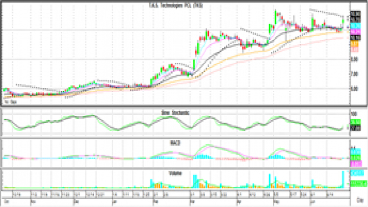Click the green Stochastic value tag
The height and width of the screenshot is (207, 368).
355,122
